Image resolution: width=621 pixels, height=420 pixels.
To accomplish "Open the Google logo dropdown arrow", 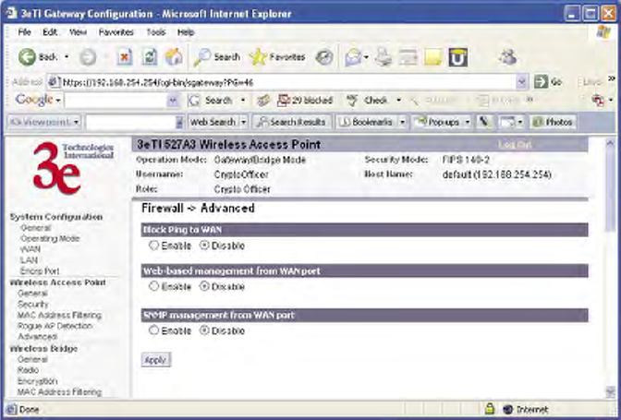I will (58, 101).
